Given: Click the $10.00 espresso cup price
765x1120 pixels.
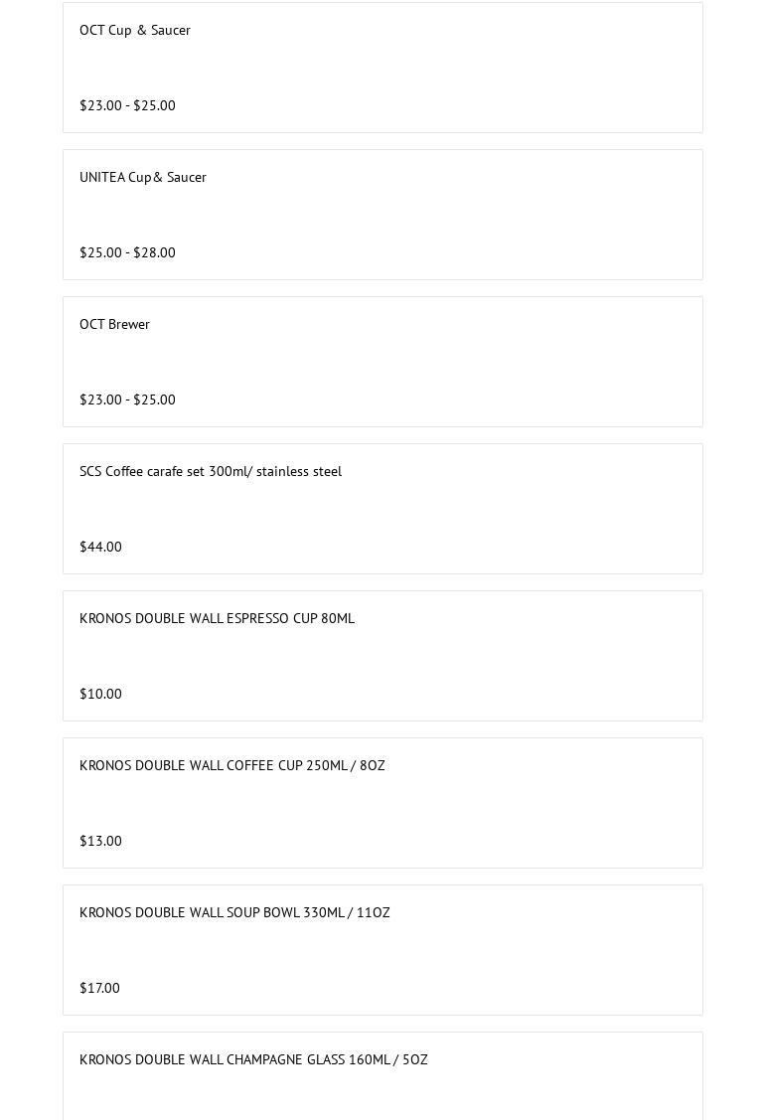Looking at the screenshot, I should (x=100, y=695).
